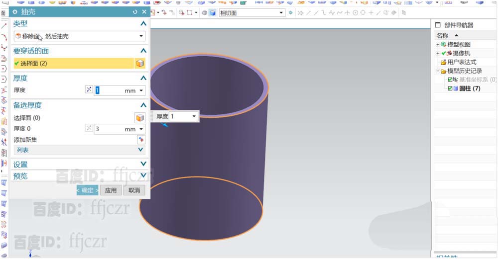Select the line tool in left toolbar
This screenshot has height=259, width=498.
4,26
